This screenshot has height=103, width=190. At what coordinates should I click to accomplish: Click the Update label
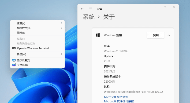click(x=109, y=56)
